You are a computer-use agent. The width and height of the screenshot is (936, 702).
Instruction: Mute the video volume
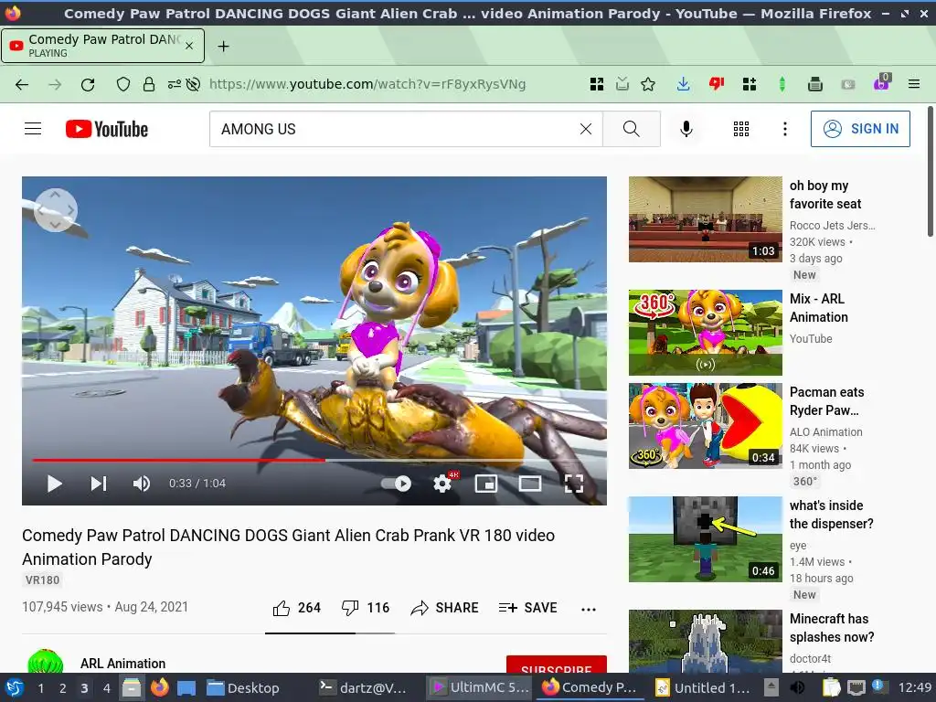pyautogui.click(x=142, y=484)
